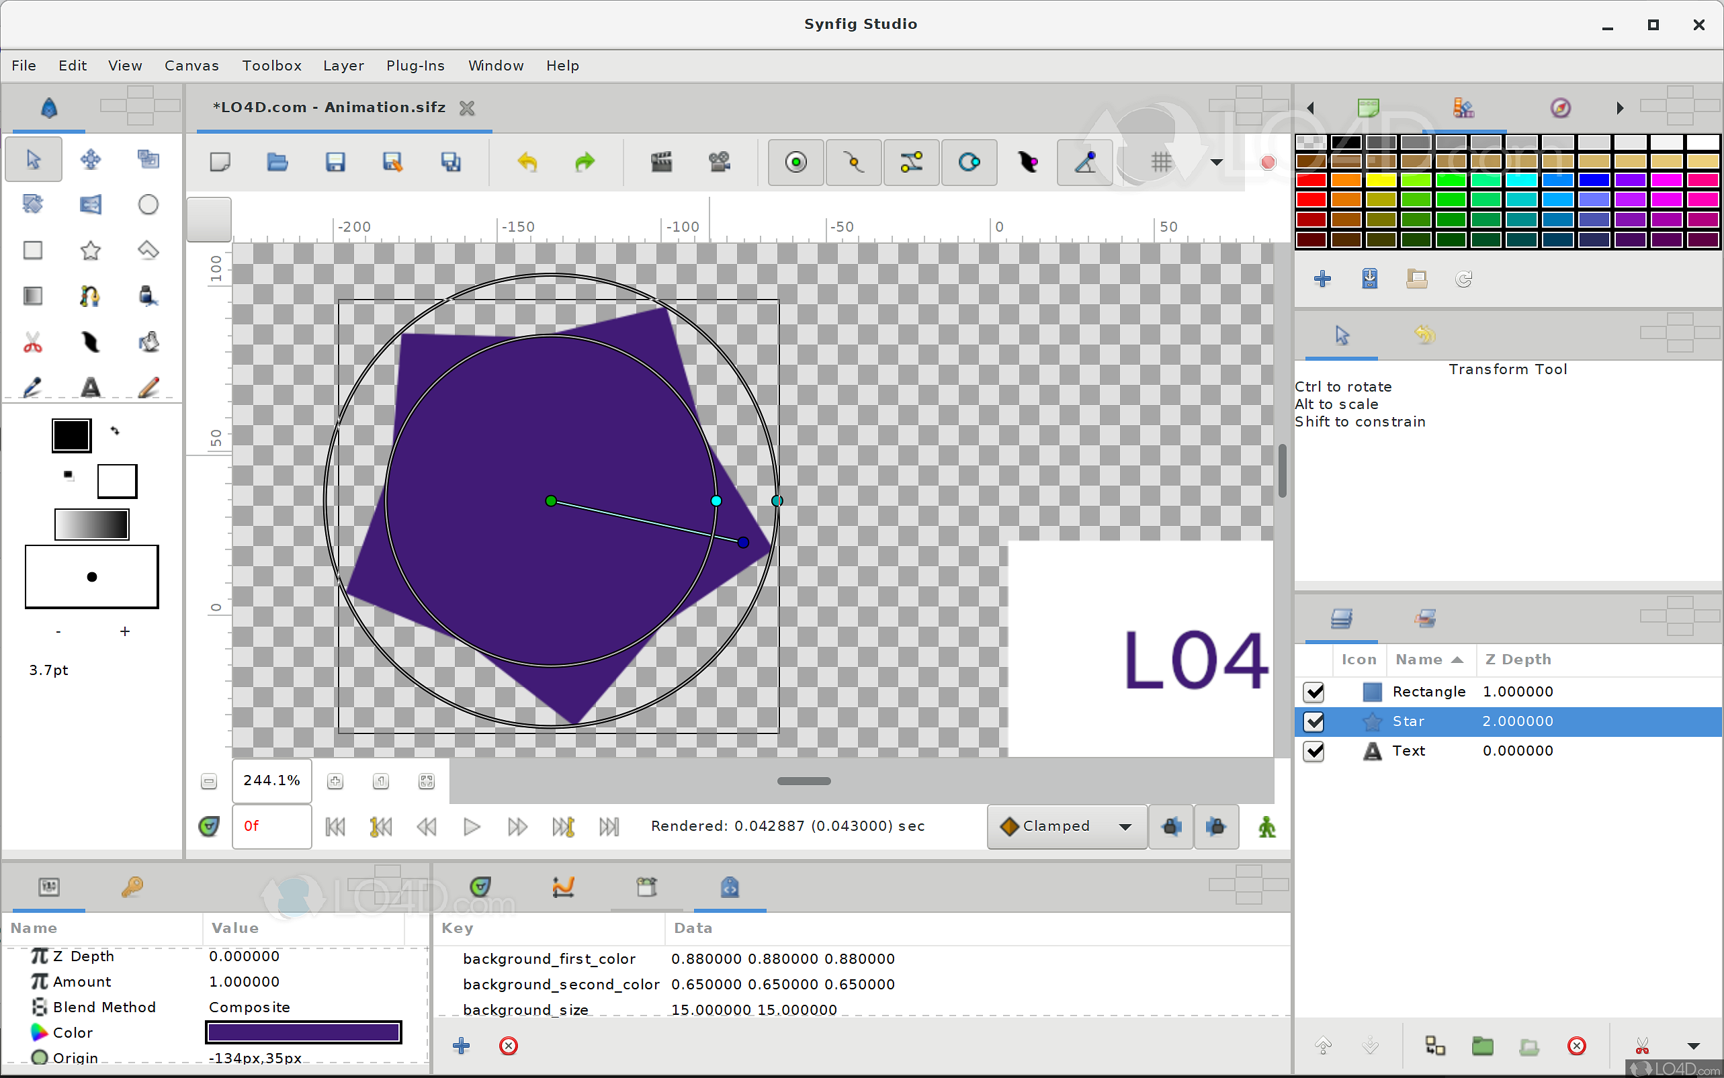Show previous palette panel tabs arrow

(1310, 107)
